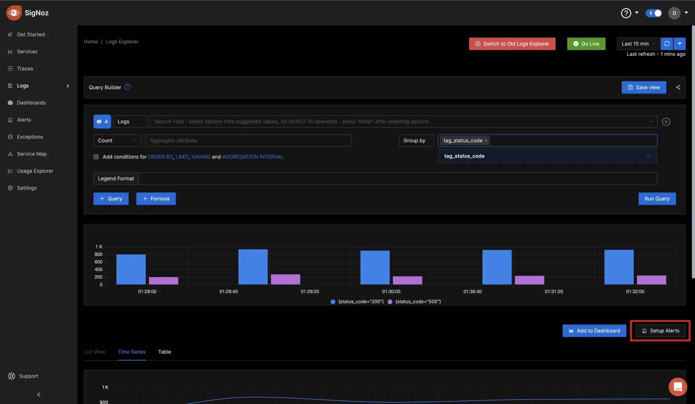Image resolution: width=695 pixels, height=404 pixels.
Task: Click the Home breadcrumb link
Action: point(91,41)
